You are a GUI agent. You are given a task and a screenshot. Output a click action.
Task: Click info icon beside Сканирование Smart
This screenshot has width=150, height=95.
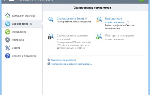[86, 18]
